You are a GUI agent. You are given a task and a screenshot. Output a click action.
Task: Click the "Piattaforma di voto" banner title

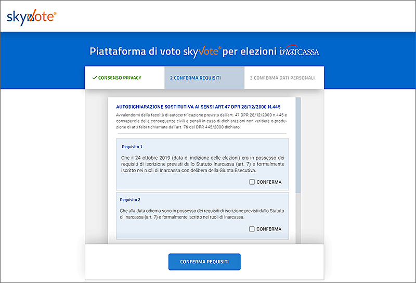(x=135, y=52)
